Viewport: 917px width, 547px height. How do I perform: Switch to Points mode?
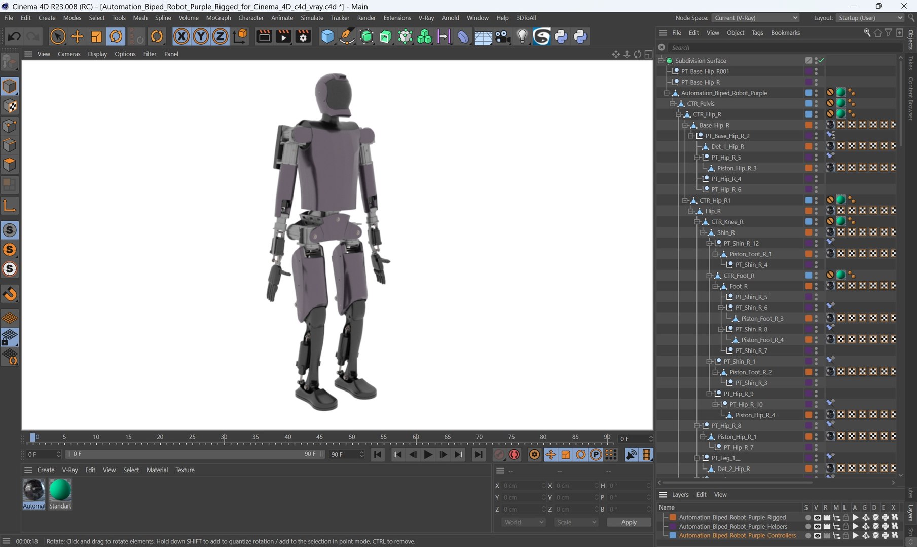[x=10, y=126]
